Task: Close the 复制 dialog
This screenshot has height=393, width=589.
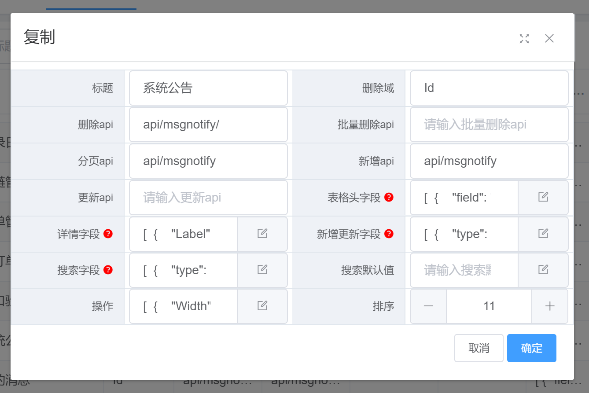Action: tap(549, 38)
